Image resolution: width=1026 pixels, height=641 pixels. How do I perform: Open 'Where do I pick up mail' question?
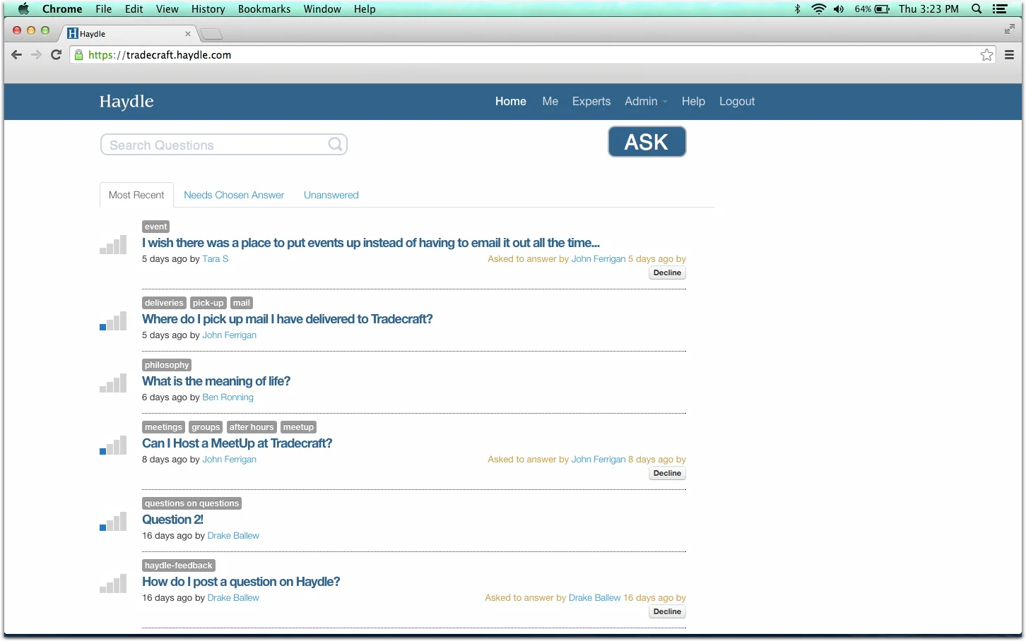pyautogui.click(x=287, y=319)
